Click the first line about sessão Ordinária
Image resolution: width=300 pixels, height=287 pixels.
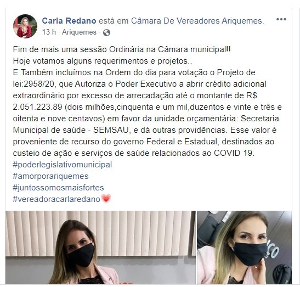pyautogui.click(x=122, y=49)
